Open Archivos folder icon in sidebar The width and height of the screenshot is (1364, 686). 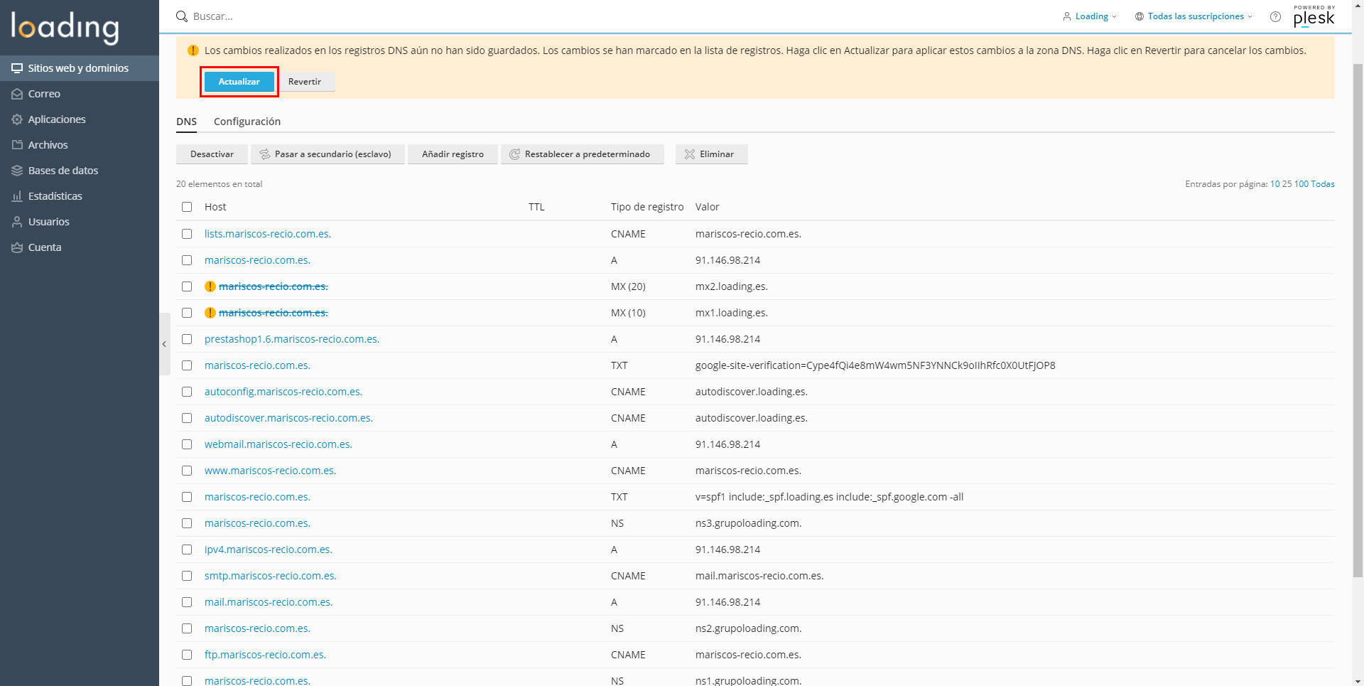tap(17, 145)
